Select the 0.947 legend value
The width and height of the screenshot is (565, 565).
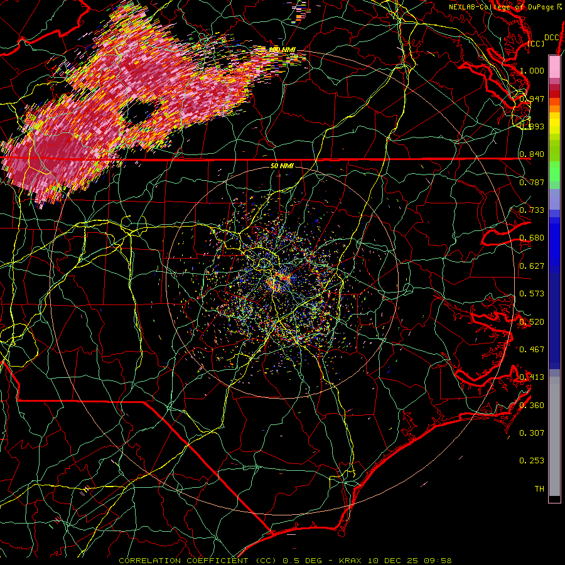click(532, 99)
